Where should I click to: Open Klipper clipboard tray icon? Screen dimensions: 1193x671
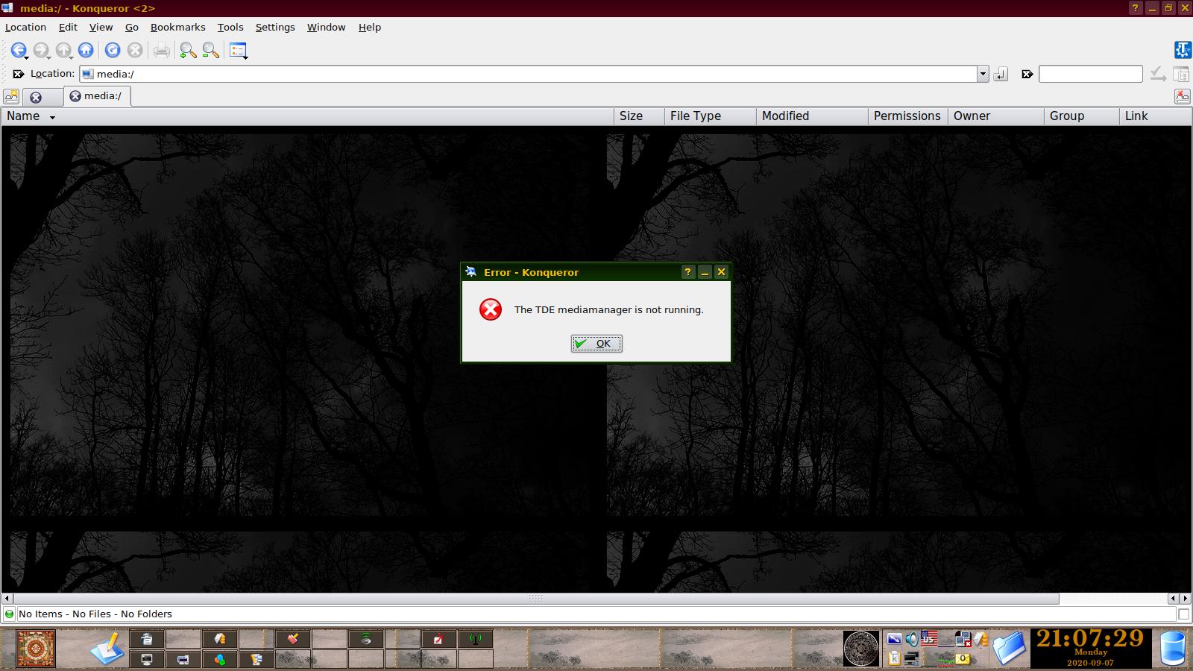[894, 658]
